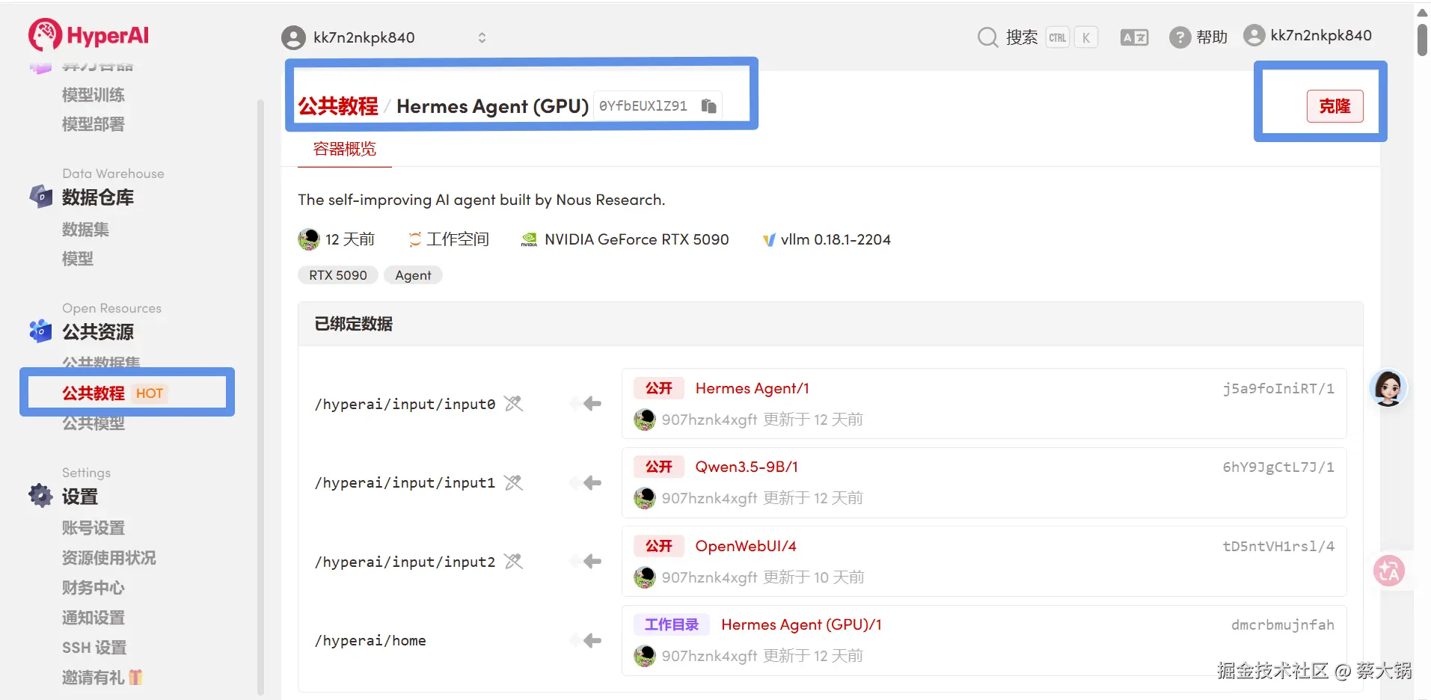Click the ID j5a9foIniRT/1

click(1278, 388)
